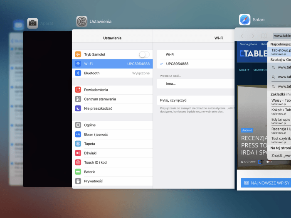The image size is (291, 218).
Task: Select Tabletowo.pl top hit suggestion
Action: click(x=279, y=52)
